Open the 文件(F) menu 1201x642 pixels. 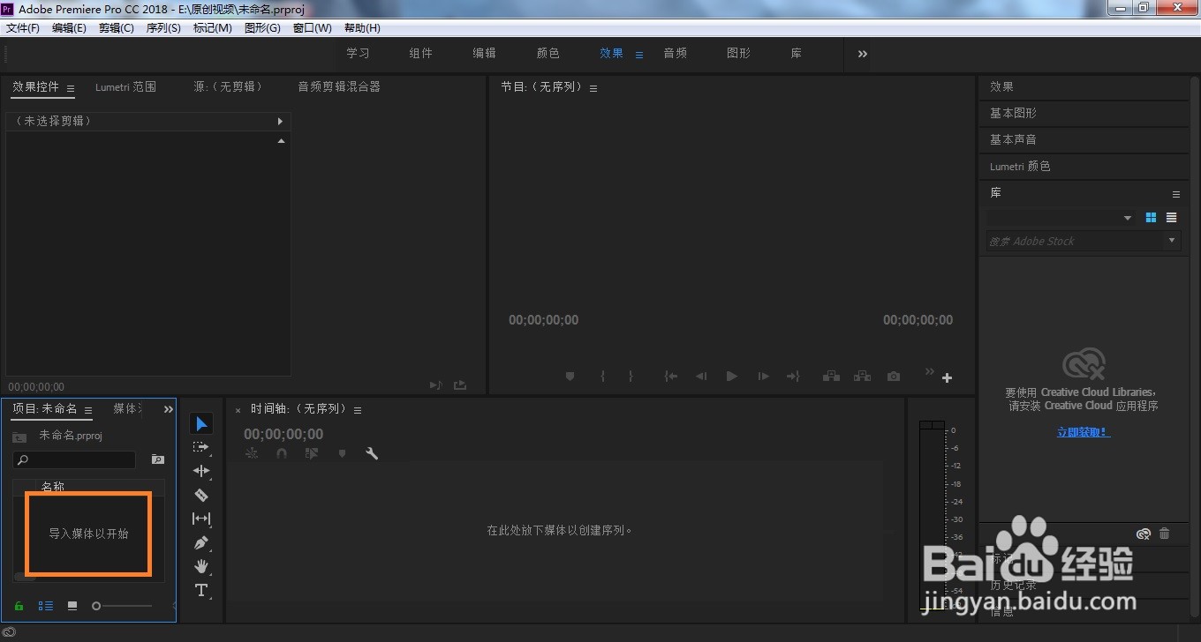pos(23,28)
